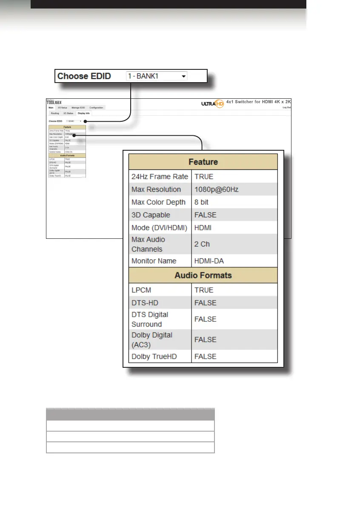Image resolution: width=337 pixels, height=521 pixels.
Task: Switch to the Main tab
Action: (x=51, y=108)
